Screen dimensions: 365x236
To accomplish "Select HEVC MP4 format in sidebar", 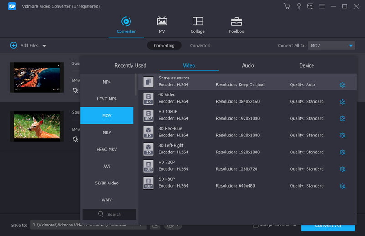I will pyautogui.click(x=107, y=99).
